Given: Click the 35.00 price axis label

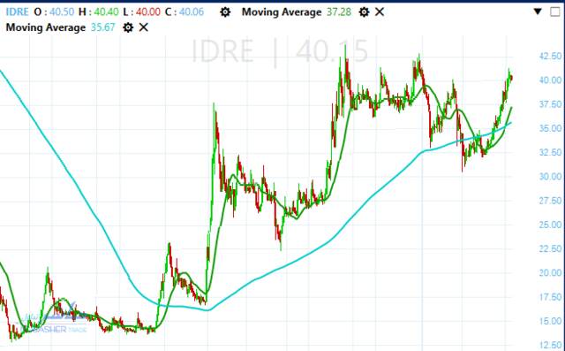Looking at the screenshot, I should tap(550, 128).
